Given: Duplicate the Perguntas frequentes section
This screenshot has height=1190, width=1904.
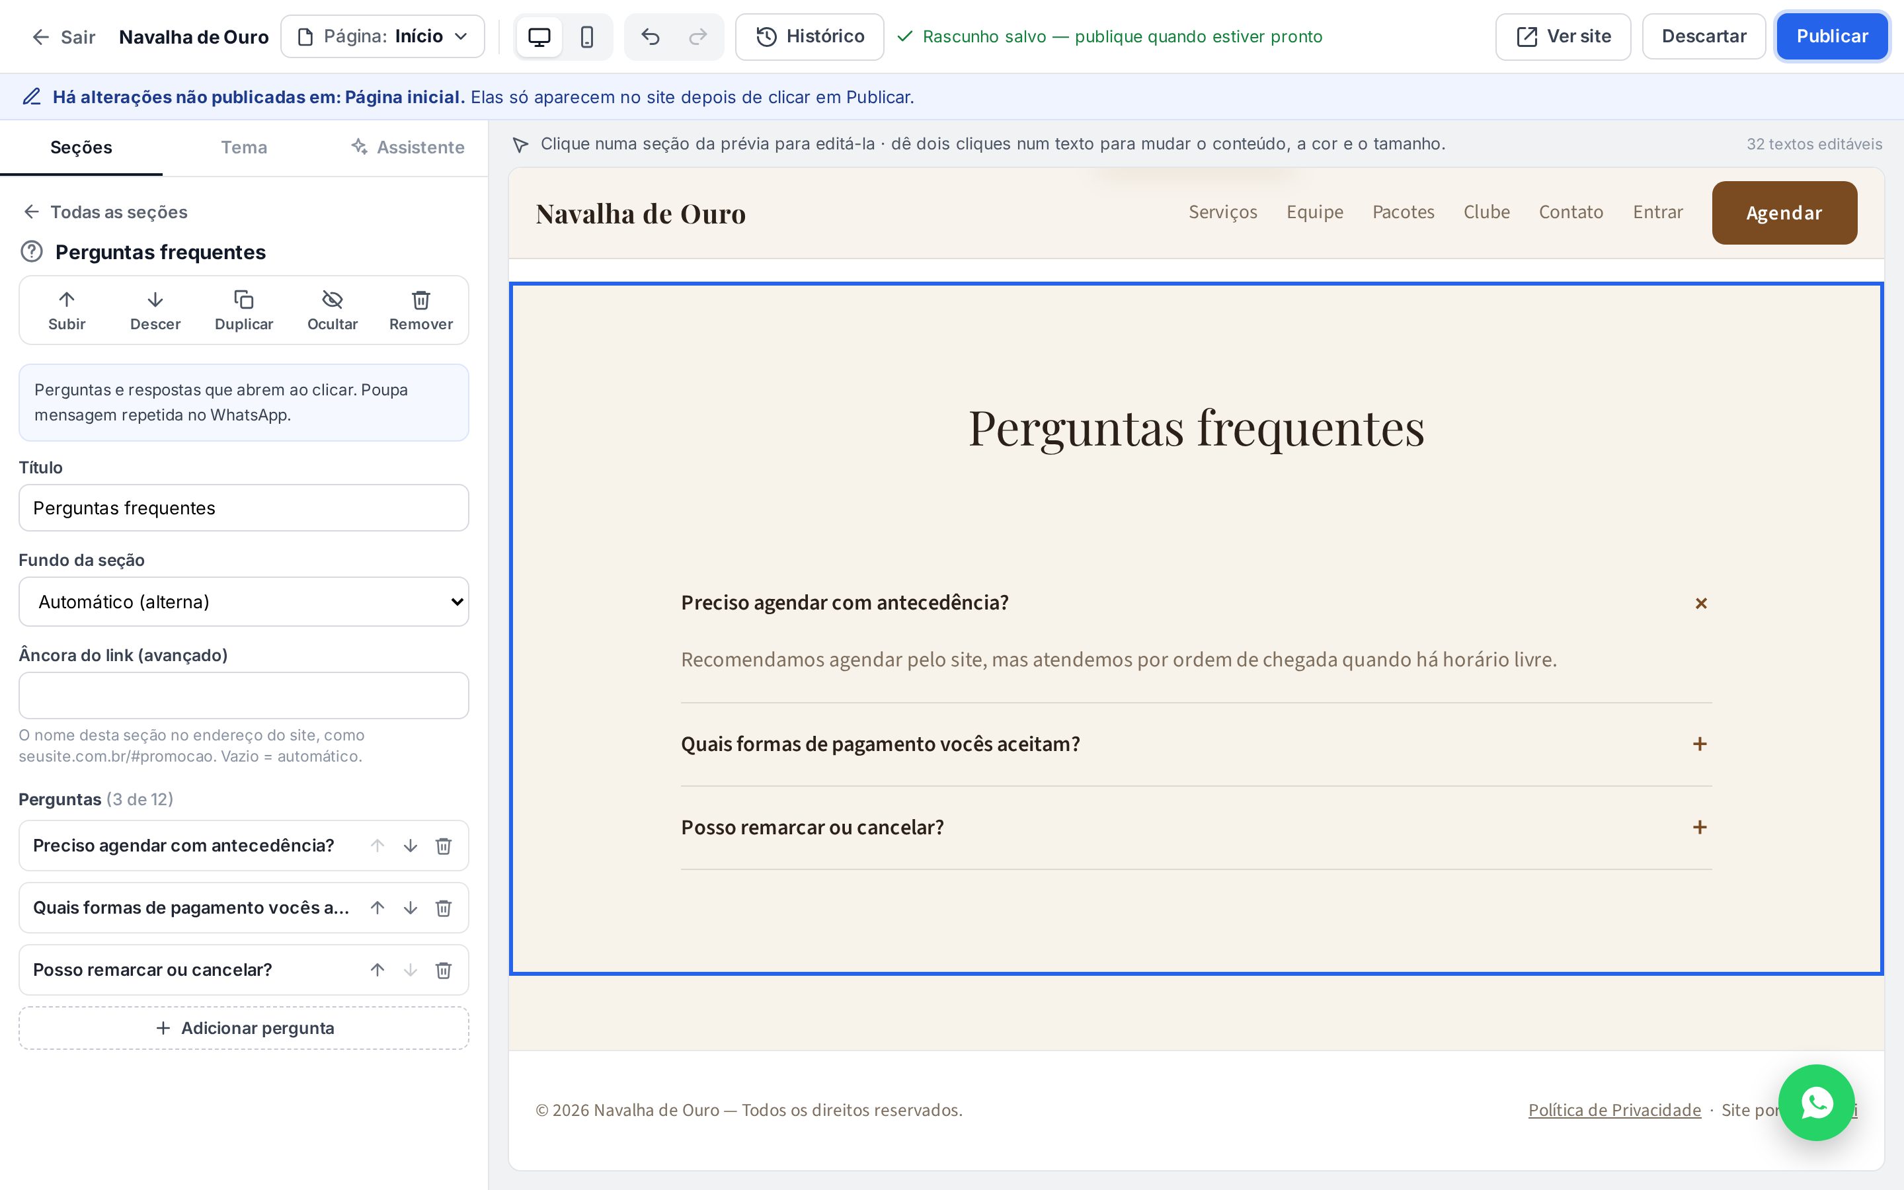Looking at the screenshot, I should (x=244, y=310).
